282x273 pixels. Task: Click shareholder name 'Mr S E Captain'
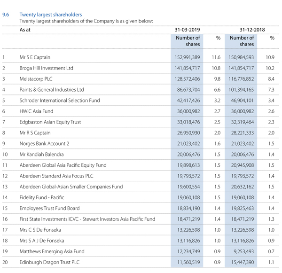tap(35, 57)
